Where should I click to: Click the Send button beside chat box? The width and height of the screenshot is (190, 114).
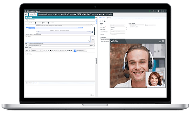(x=93, y=39)
